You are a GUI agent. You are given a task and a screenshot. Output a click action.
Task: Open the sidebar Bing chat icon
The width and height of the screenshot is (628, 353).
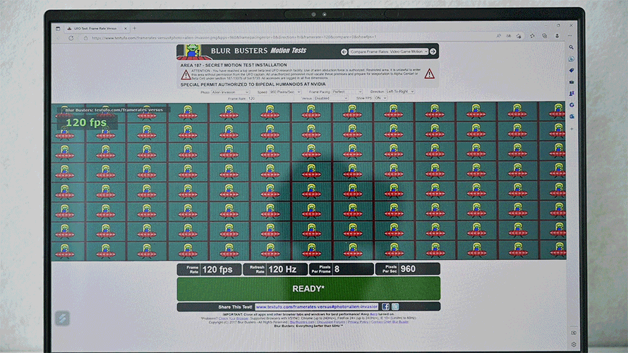572,58
